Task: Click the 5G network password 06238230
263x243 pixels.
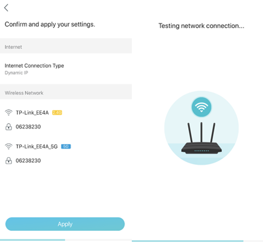Action: [28, 161]
